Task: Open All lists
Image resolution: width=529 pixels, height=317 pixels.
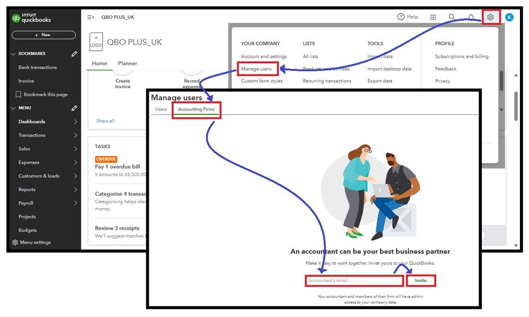Action: pyautogui.click(x=310, y=56)
